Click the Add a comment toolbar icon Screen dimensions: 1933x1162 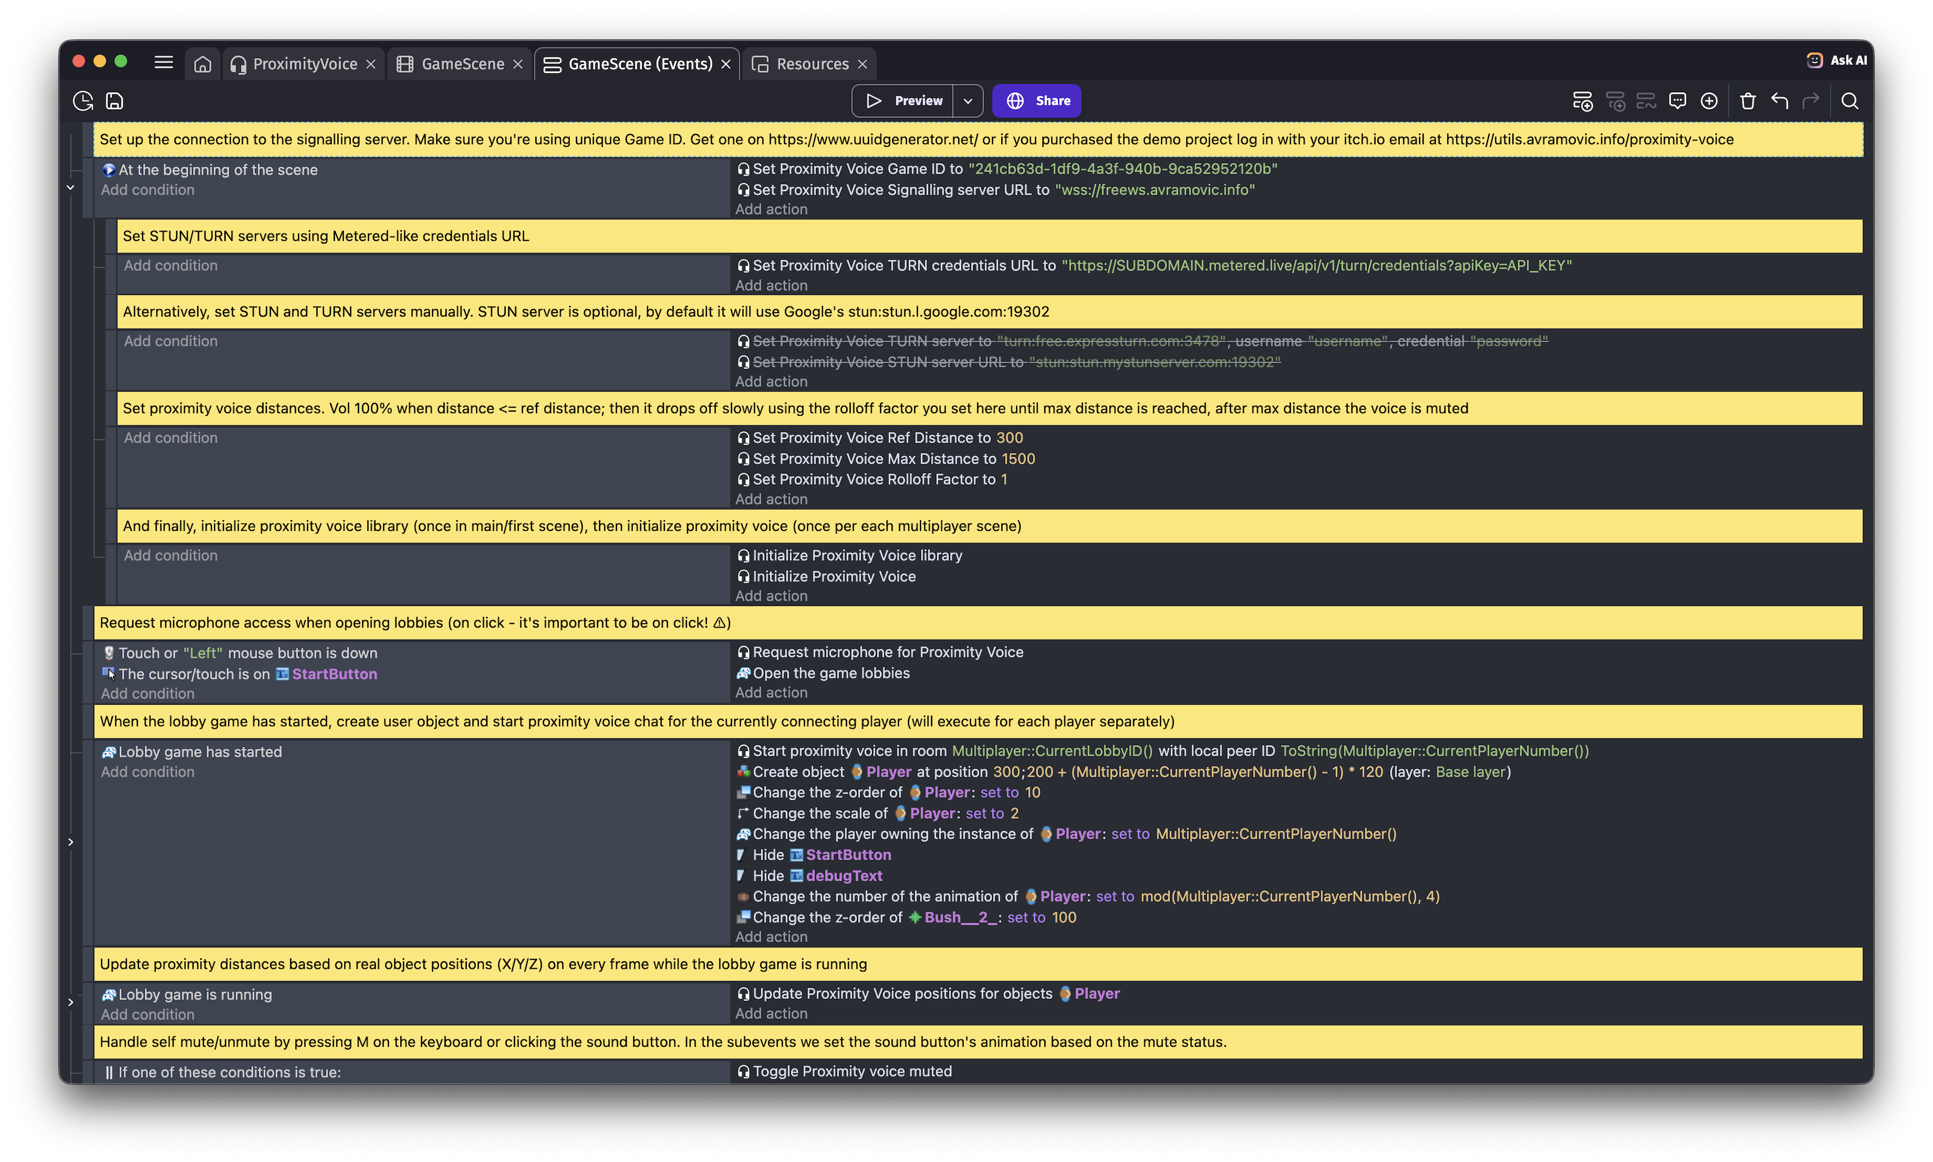pyautogui.click(x=1677, y=101)
